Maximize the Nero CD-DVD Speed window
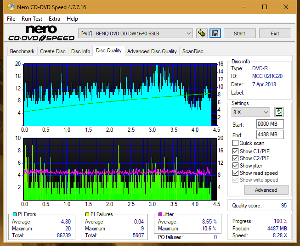300x246 pixels. click(x=265, y=7)
